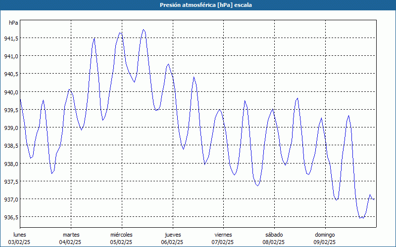Screen dimensions: 396x247
Task: Click the date 06/02/25
Action: point(172,242)
